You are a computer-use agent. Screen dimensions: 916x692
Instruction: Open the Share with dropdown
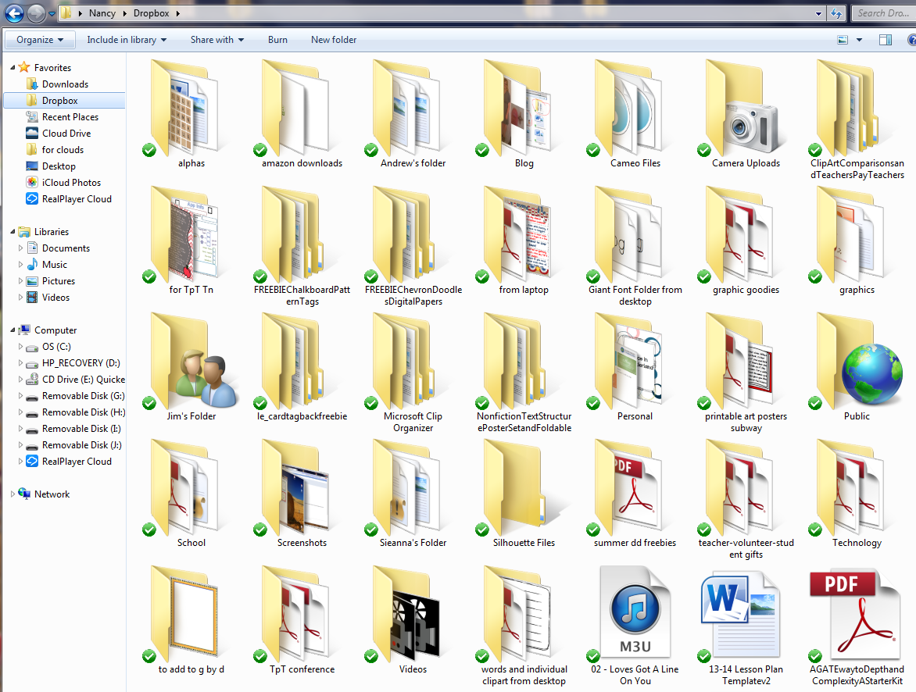point(217,40)
